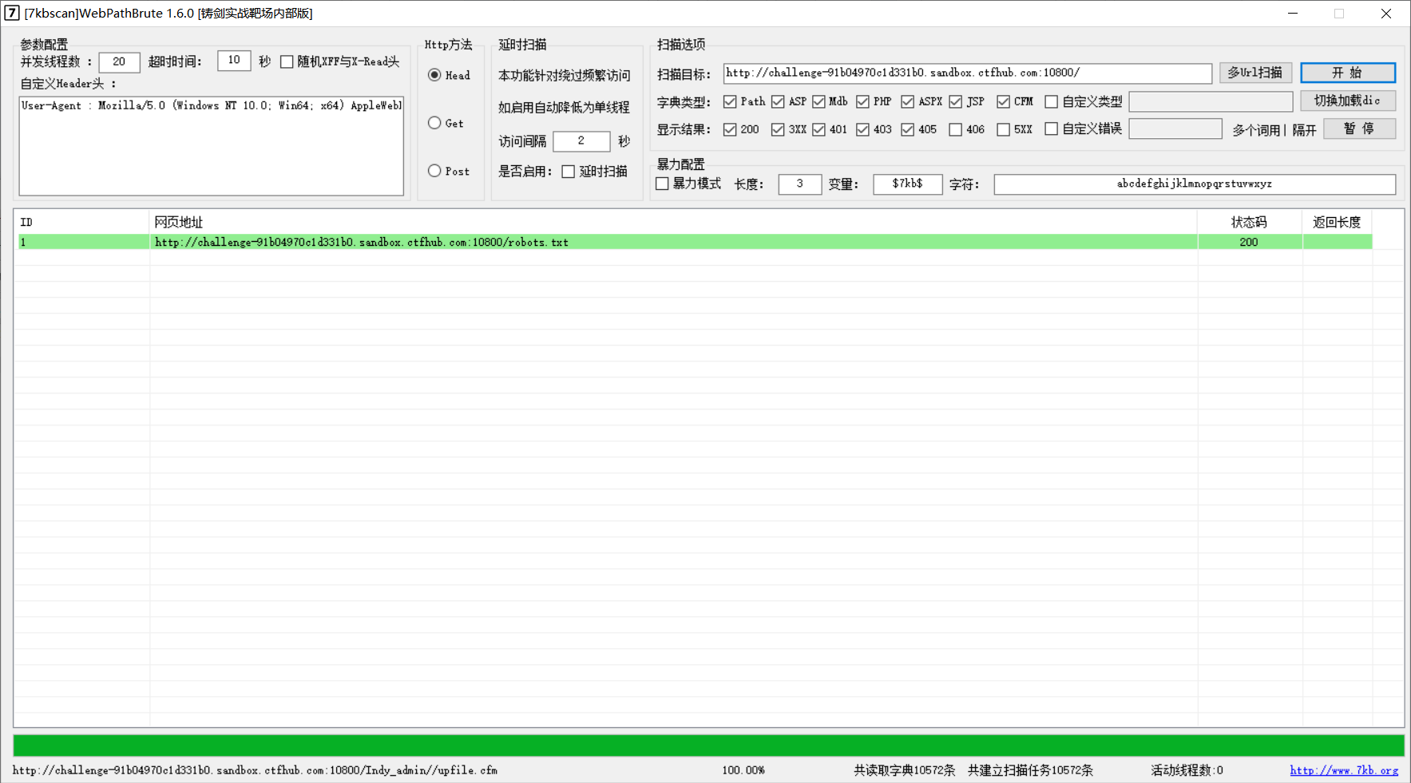Image resolution: width=1411 pixels, height=783 pixels.
Task: Click the concurrent threads field with 20
Action: click(x=119, y=61)
